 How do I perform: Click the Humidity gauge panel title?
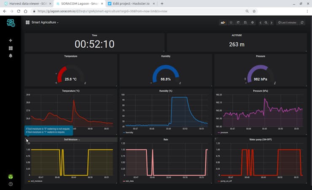pyautogui.click(x=166, y=56)
